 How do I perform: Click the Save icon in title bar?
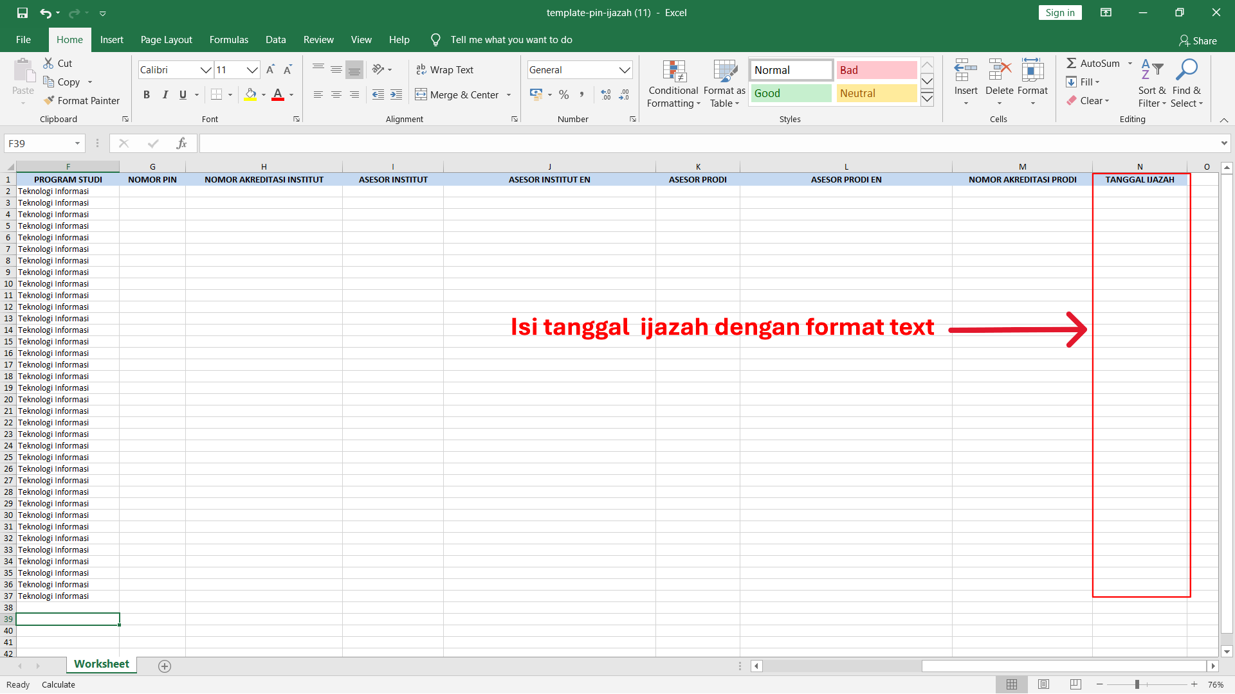point(23,13)
